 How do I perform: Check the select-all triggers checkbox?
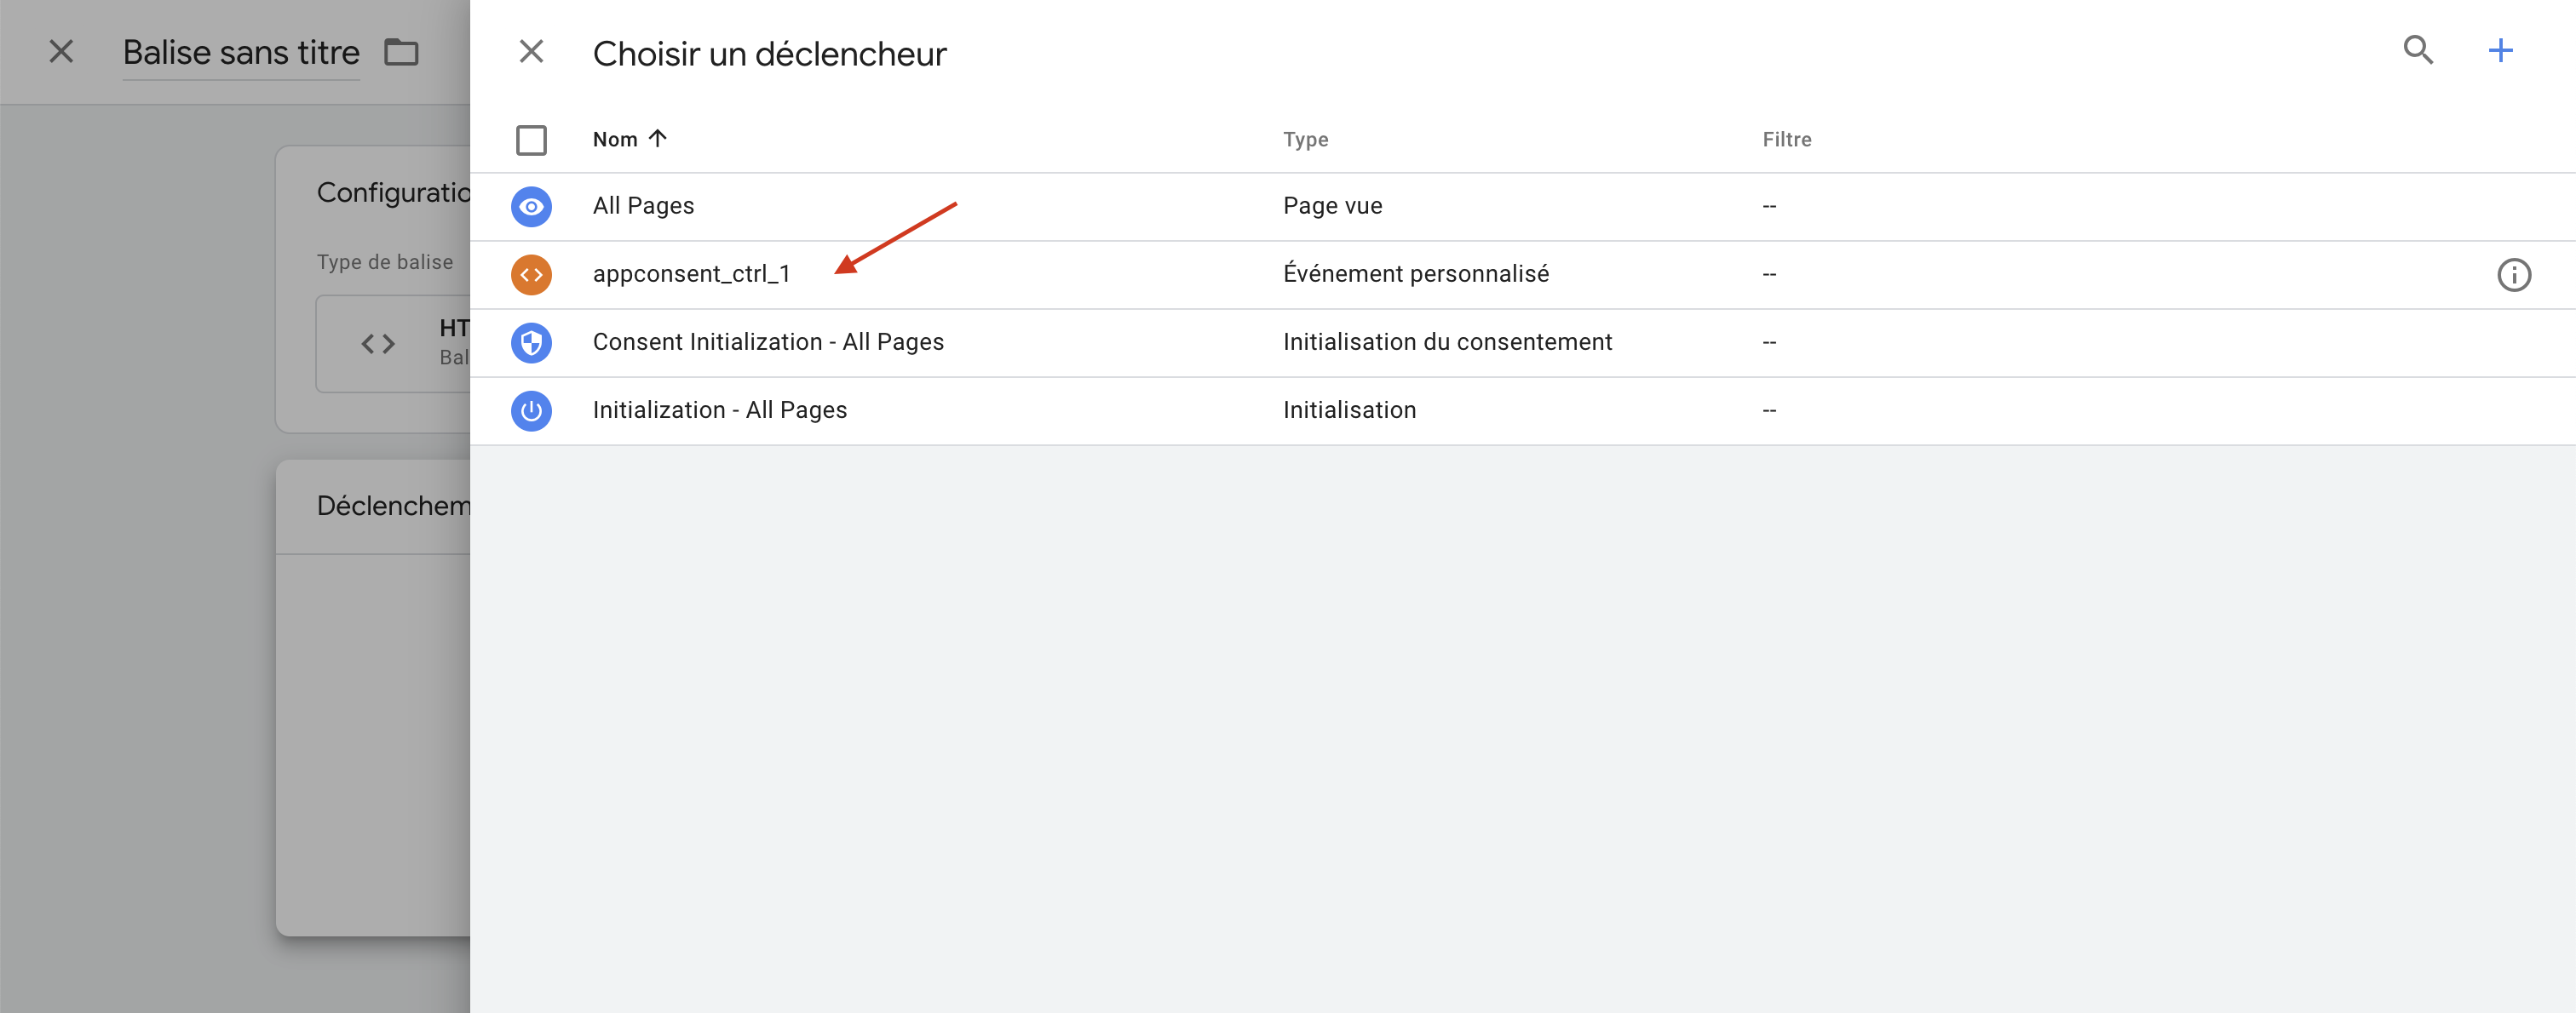(532, 140)
